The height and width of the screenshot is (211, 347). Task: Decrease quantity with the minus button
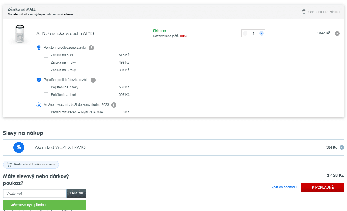[245, 33]
